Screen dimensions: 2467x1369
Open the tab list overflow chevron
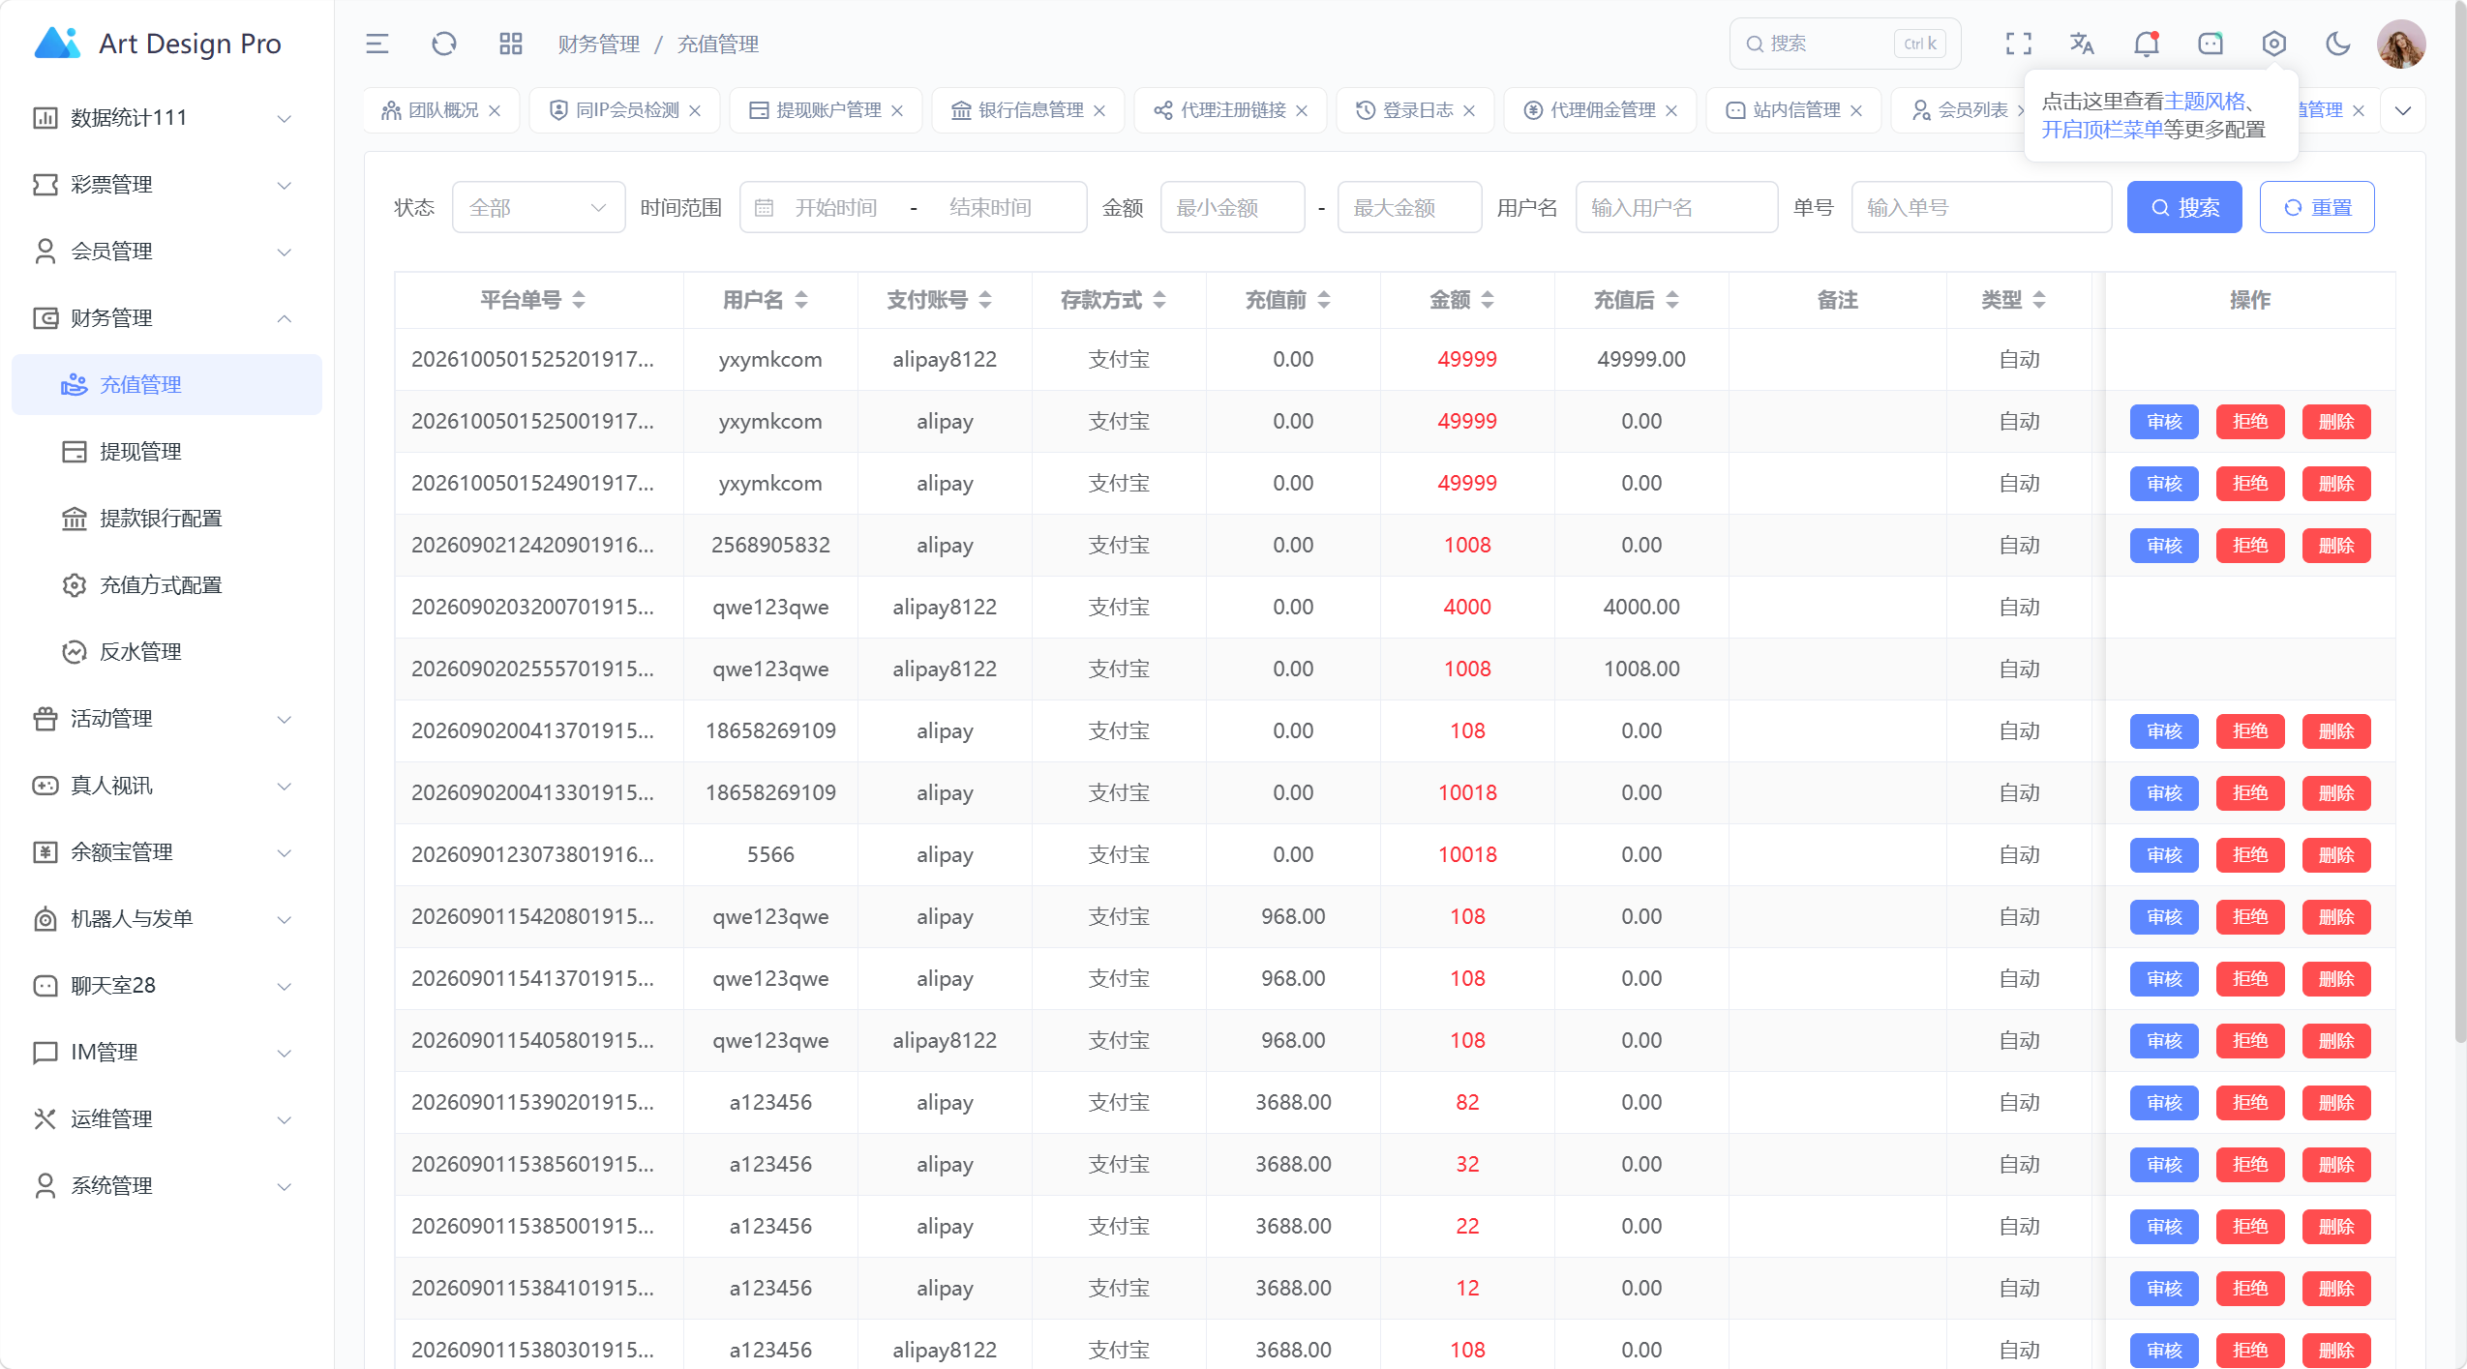pyautogui.click(x=2402, y=110)
